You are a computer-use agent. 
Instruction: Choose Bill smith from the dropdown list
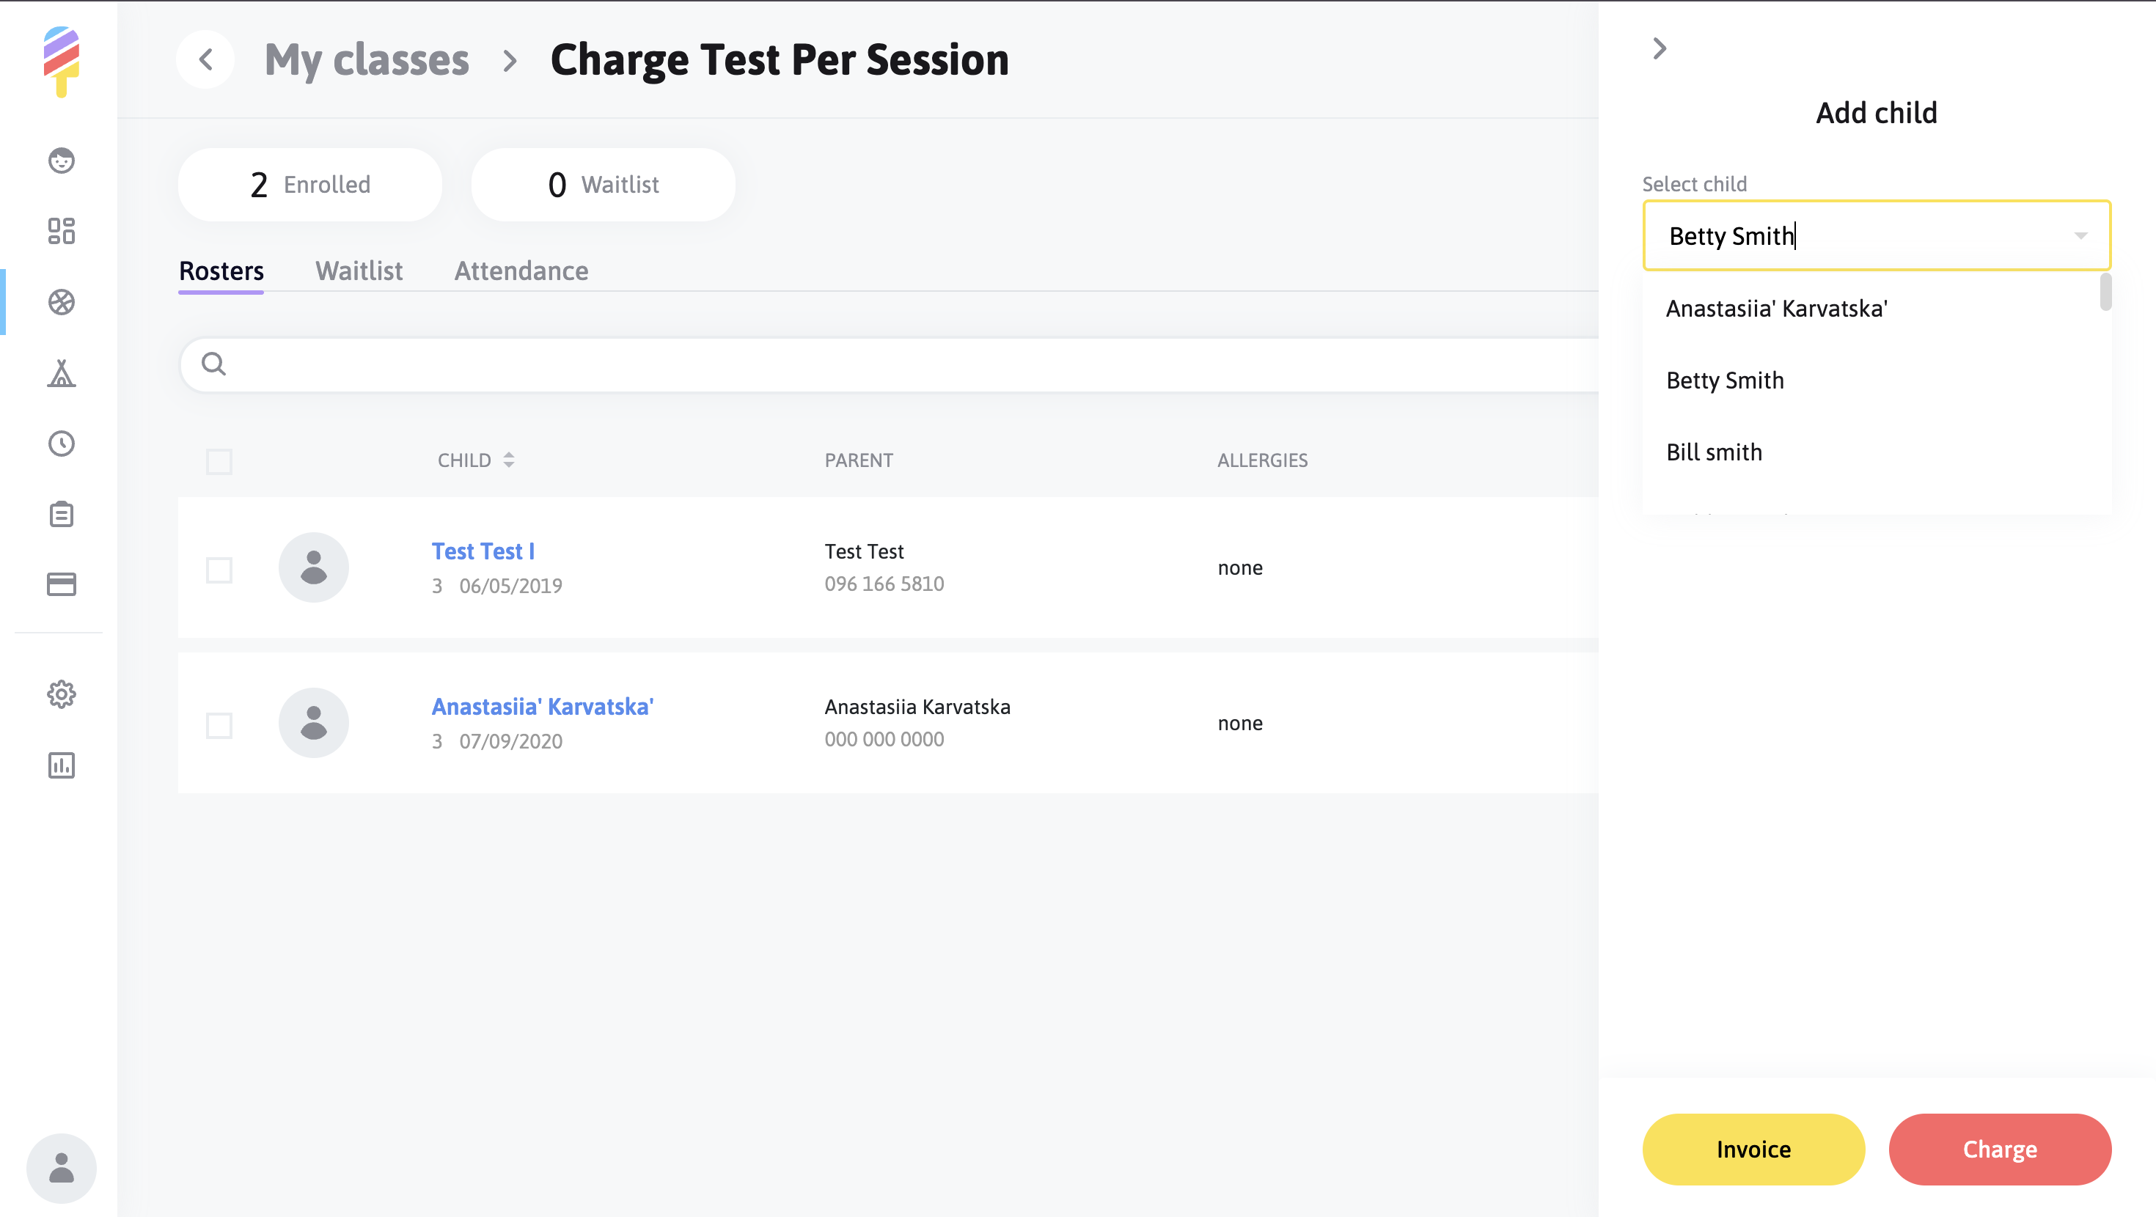(1713, 452)
